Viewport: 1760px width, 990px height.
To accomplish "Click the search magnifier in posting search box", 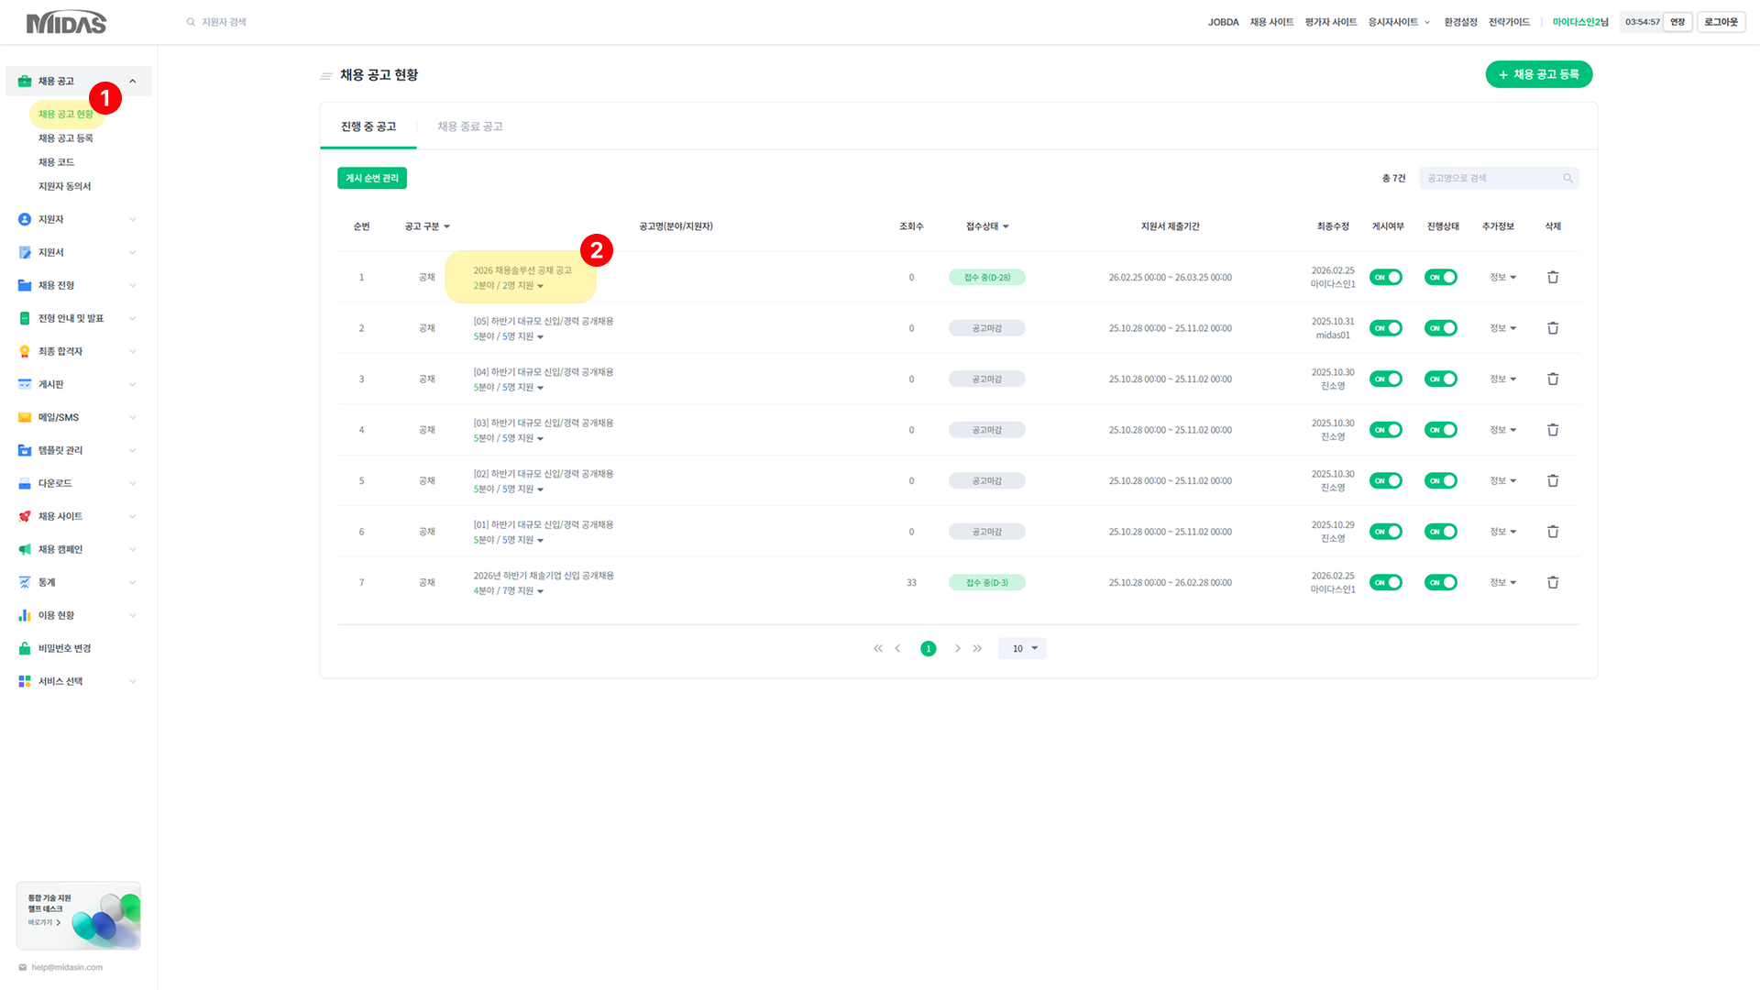I will click(x=1567, y=179).
